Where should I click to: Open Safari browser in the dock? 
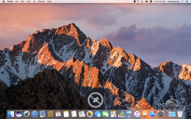click(x=35, y=114)
